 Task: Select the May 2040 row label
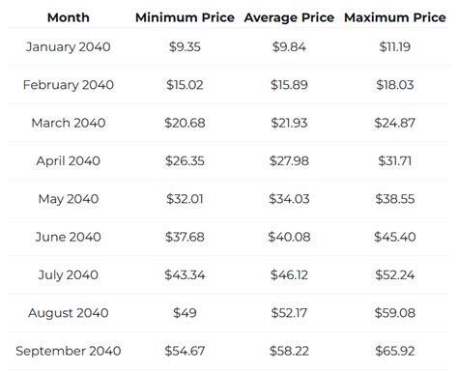(x=69, y=199)
